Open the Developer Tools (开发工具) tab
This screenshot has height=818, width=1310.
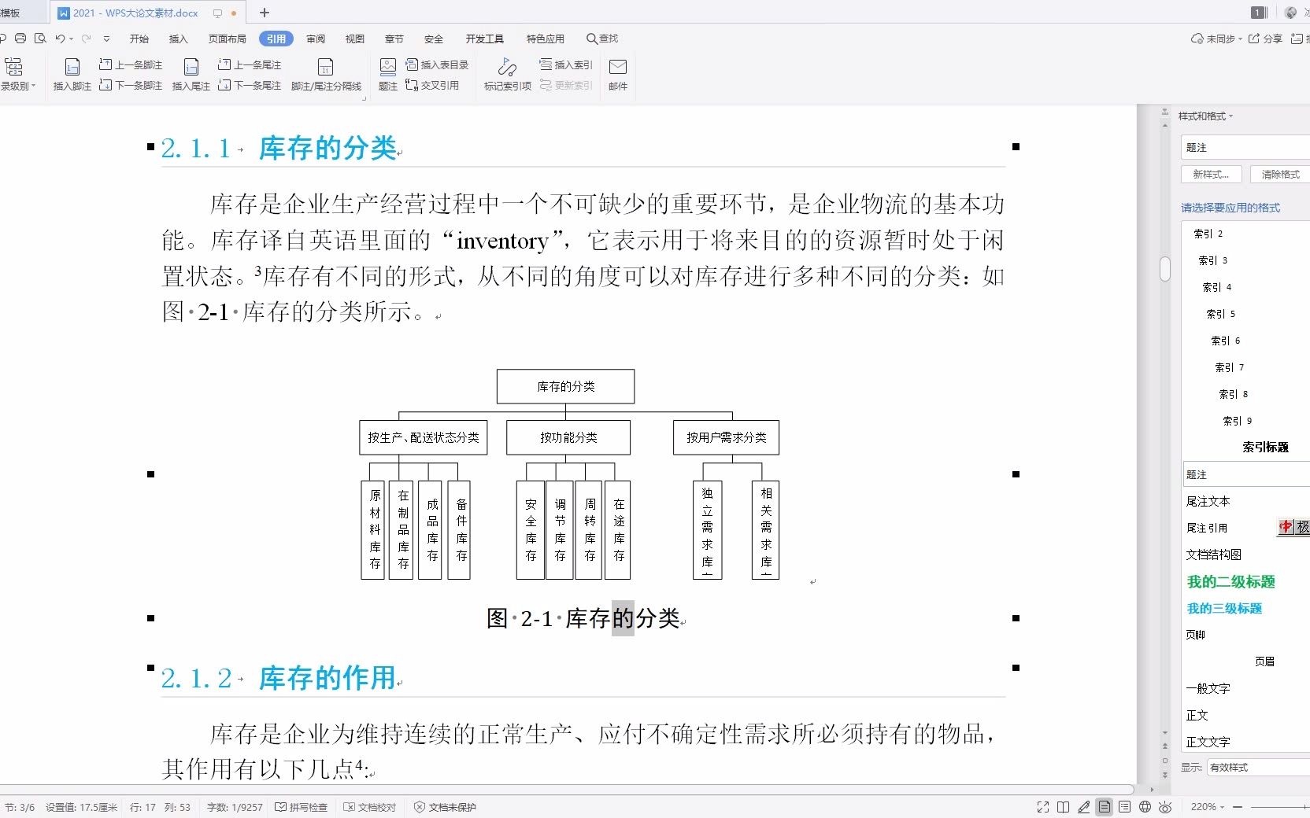tap(484, 39)
